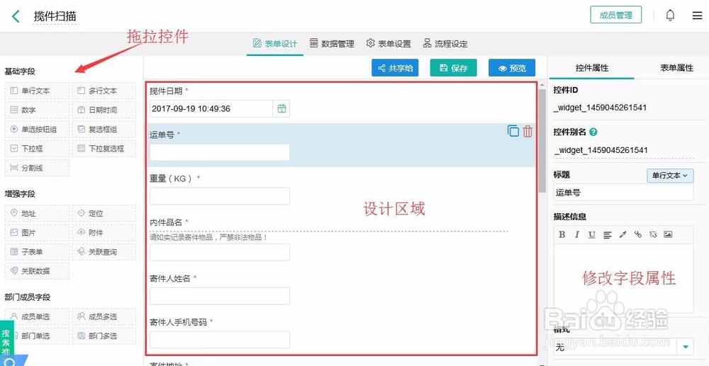Click the design area vertical scrollbar

coord(542,142)
